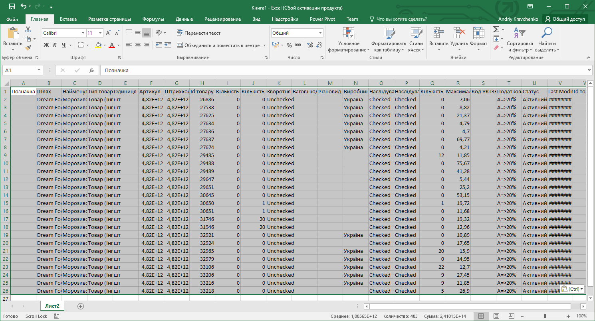The image size is (595, 321).
Task: Toggle Italic formatting (К)
Action: tap(55, 45)
